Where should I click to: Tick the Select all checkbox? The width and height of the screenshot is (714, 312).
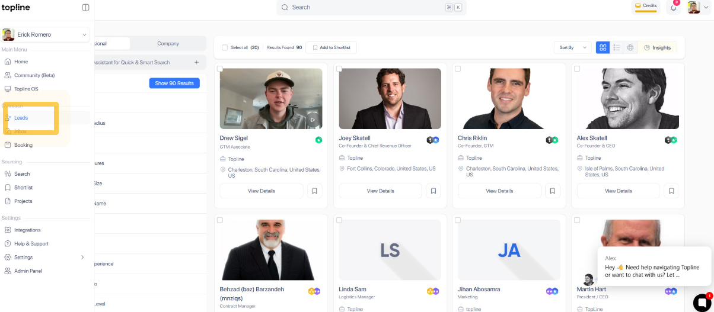[x=224, y=47]
